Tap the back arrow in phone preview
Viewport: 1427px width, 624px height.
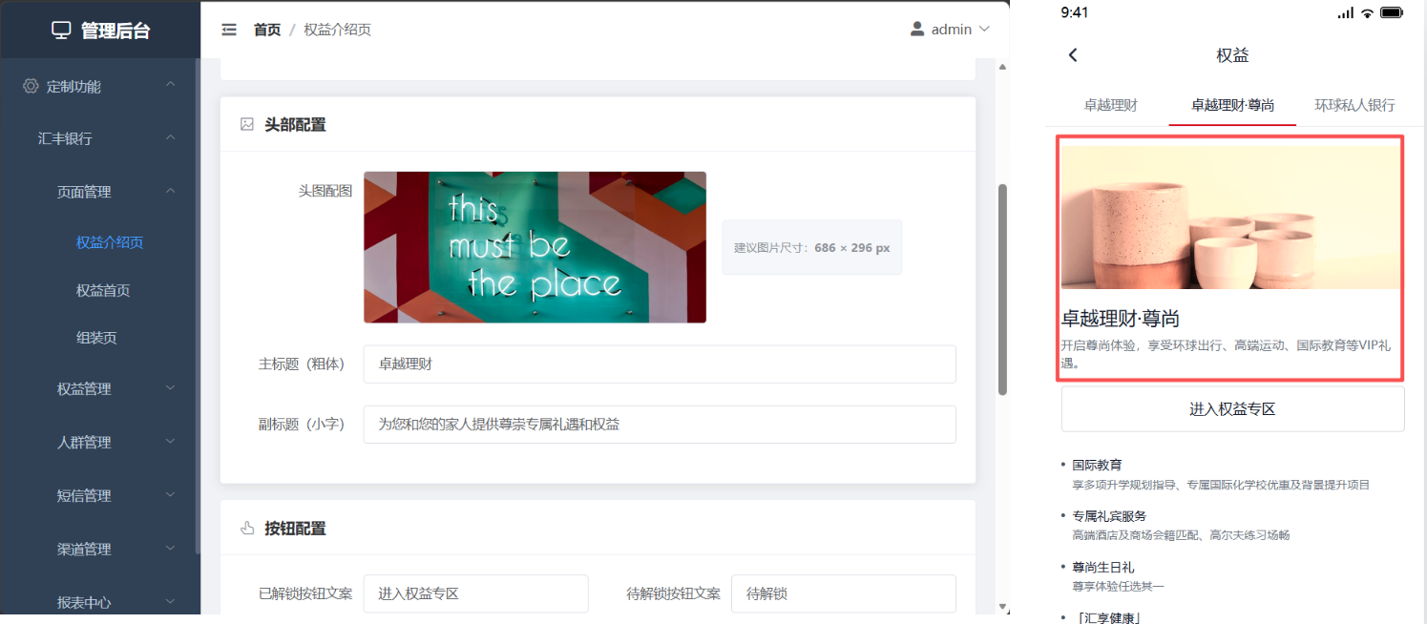point(1073,55)
